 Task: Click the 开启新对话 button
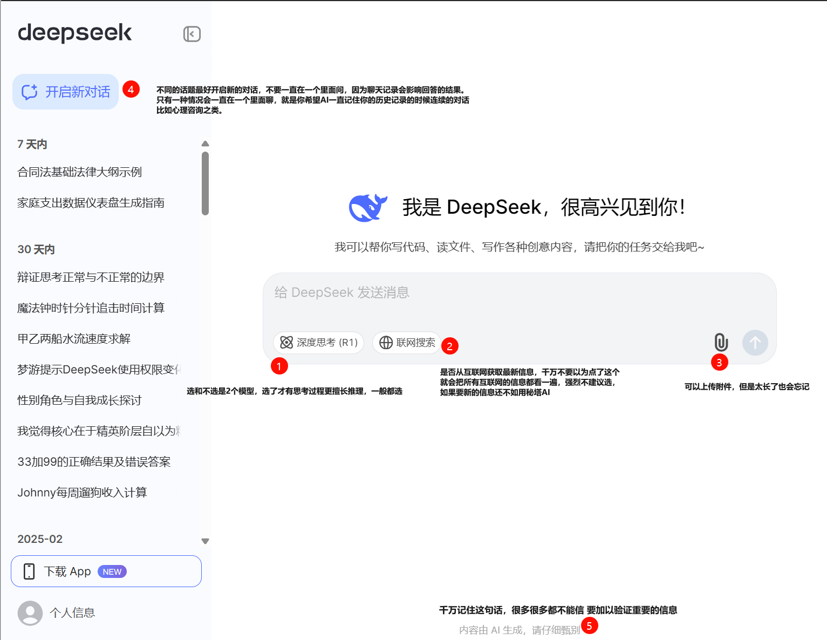pyautogui.click(x=65, y=92)
